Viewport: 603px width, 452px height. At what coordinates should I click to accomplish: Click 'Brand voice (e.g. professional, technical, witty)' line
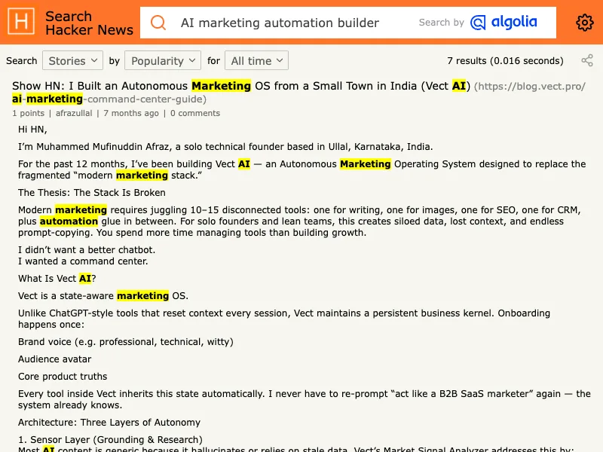(126, 342)
